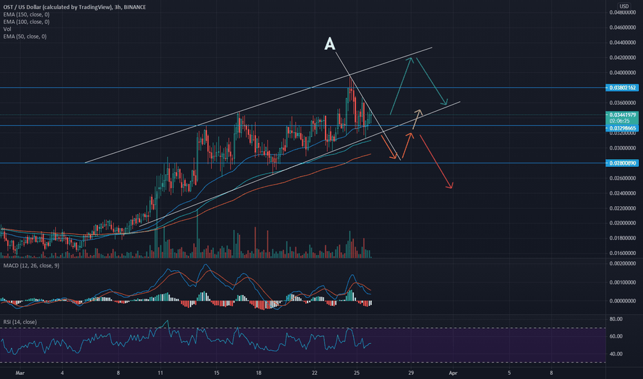Click the Vol indicator label
Image resolution: width=643 pixels, height=379 pixels.
(x=7, y=29)
